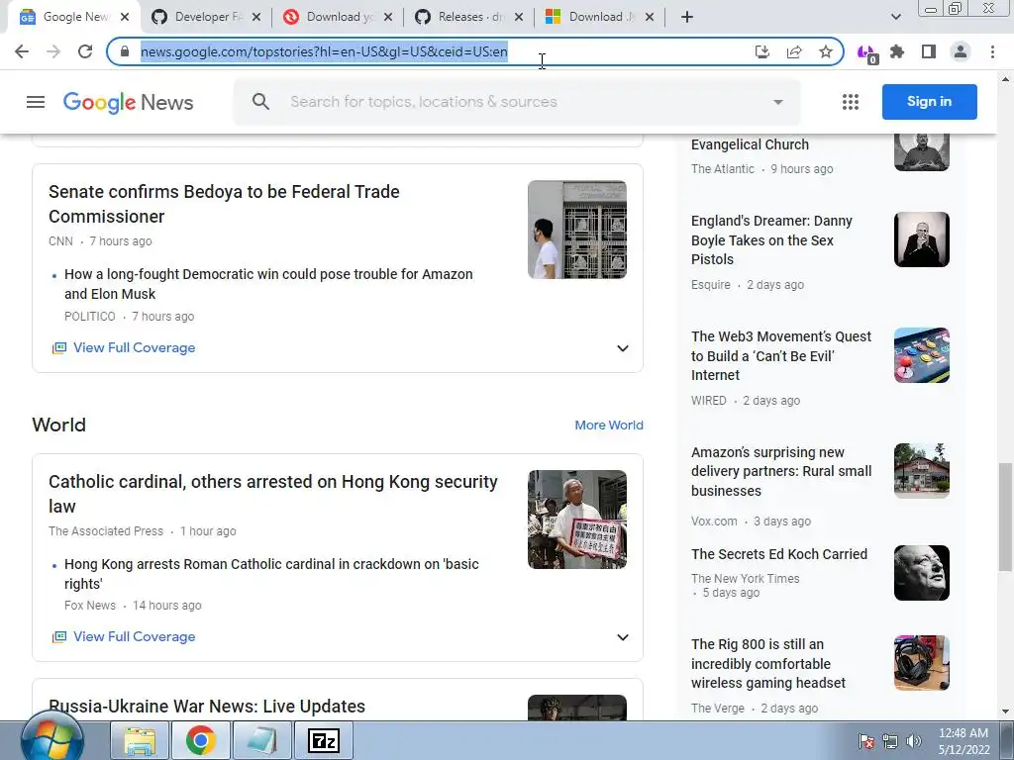Open England's Dreamer: Danny Boyle article
This screenshot has height=760, width=1014.
(x=771, y=239)
